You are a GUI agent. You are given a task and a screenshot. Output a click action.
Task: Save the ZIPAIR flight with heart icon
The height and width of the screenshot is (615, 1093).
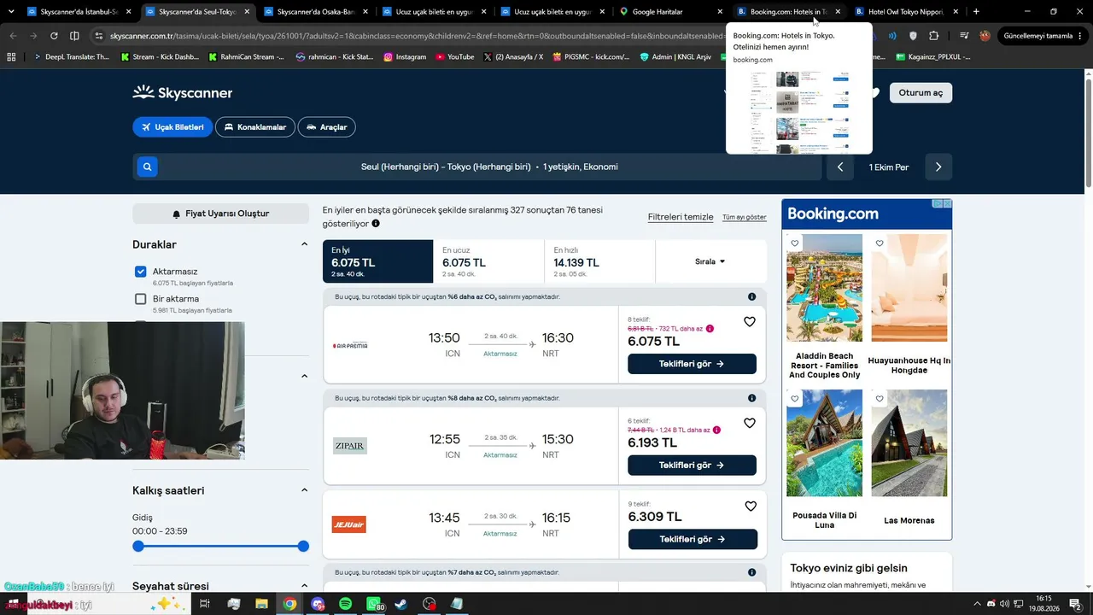[750, 423]
